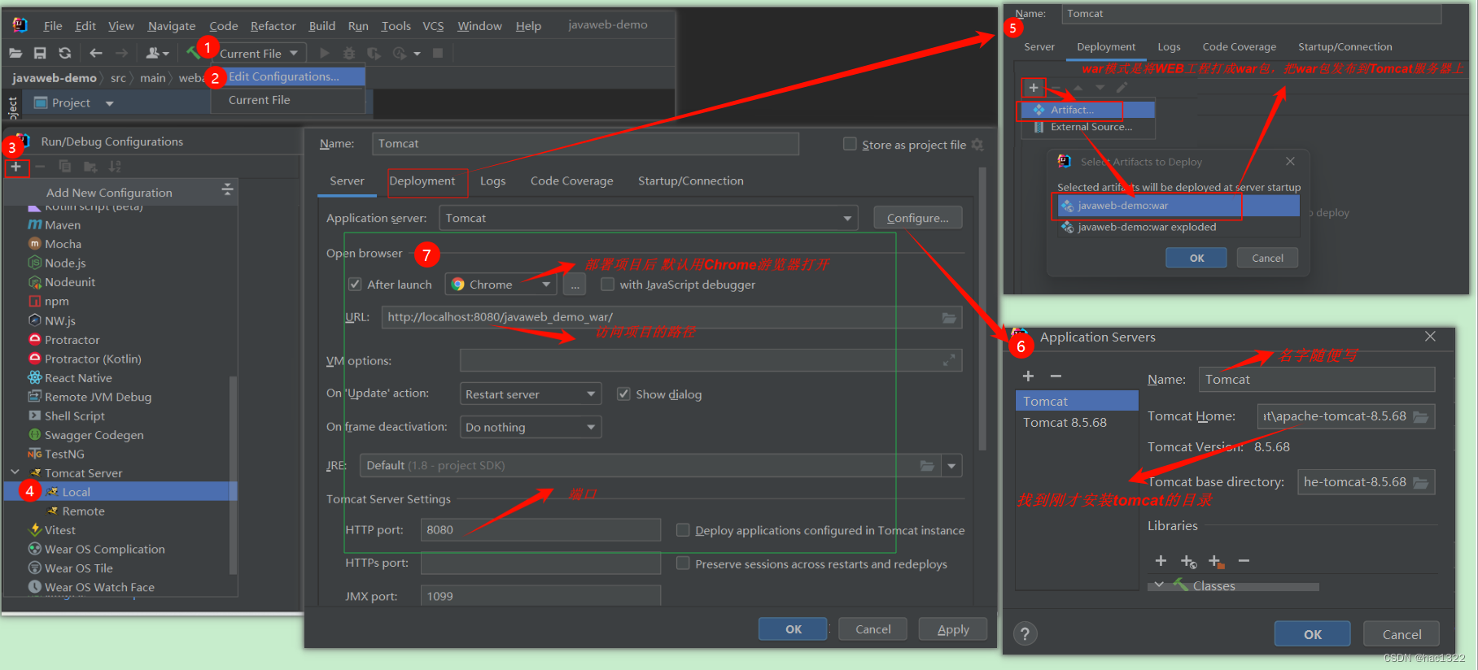Click the gear beside Store as project file

(x=977, y=144)
